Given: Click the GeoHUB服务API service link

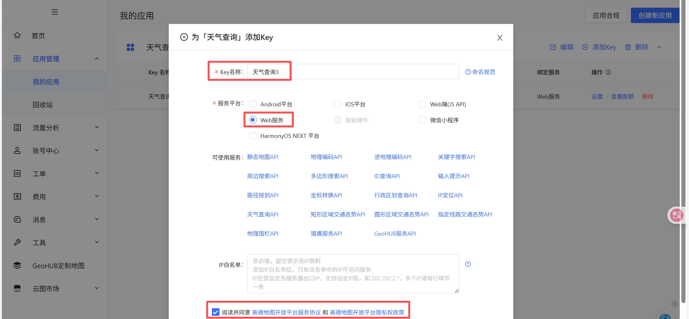Looking at the screenshot, I should click(395, 233).
